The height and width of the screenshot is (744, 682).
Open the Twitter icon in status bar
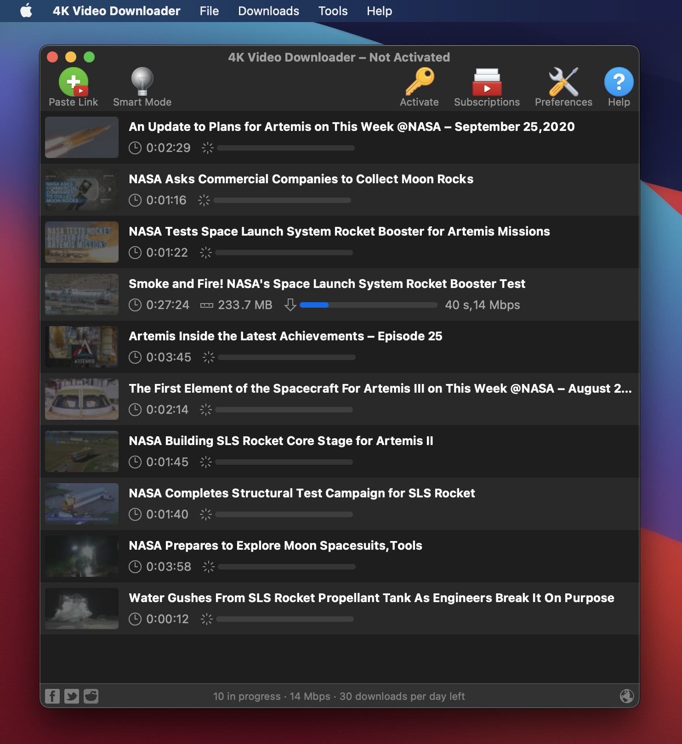72,696
